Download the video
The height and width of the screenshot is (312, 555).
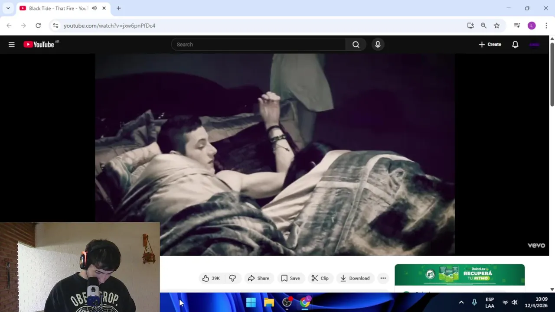pyautogui.click(x=355, y=278)
